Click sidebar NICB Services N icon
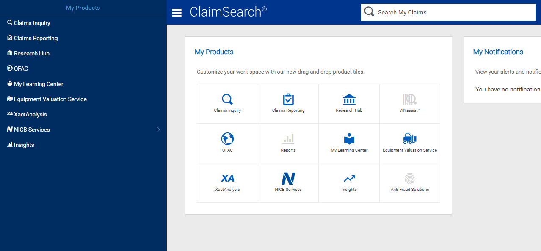The image size is (541, 251). tap(10, 130)
